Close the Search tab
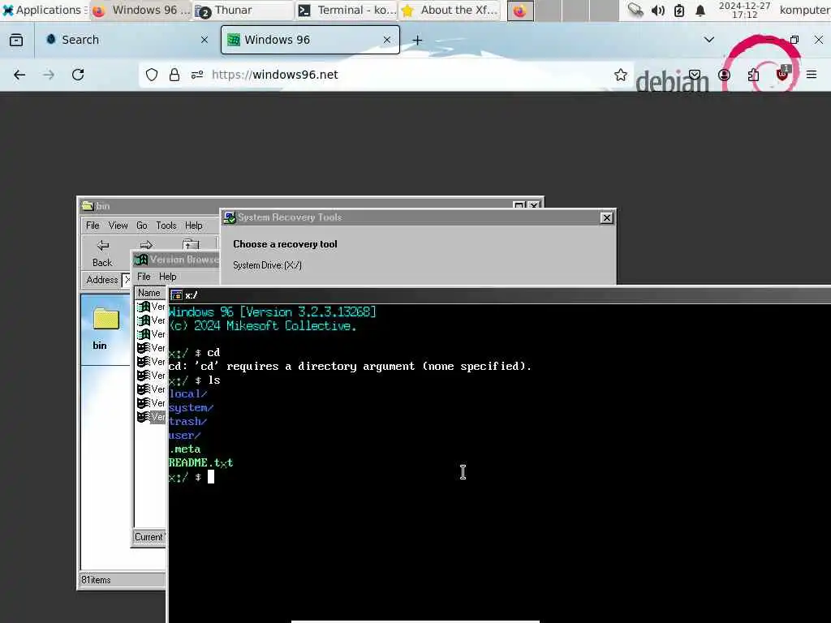 204,40
